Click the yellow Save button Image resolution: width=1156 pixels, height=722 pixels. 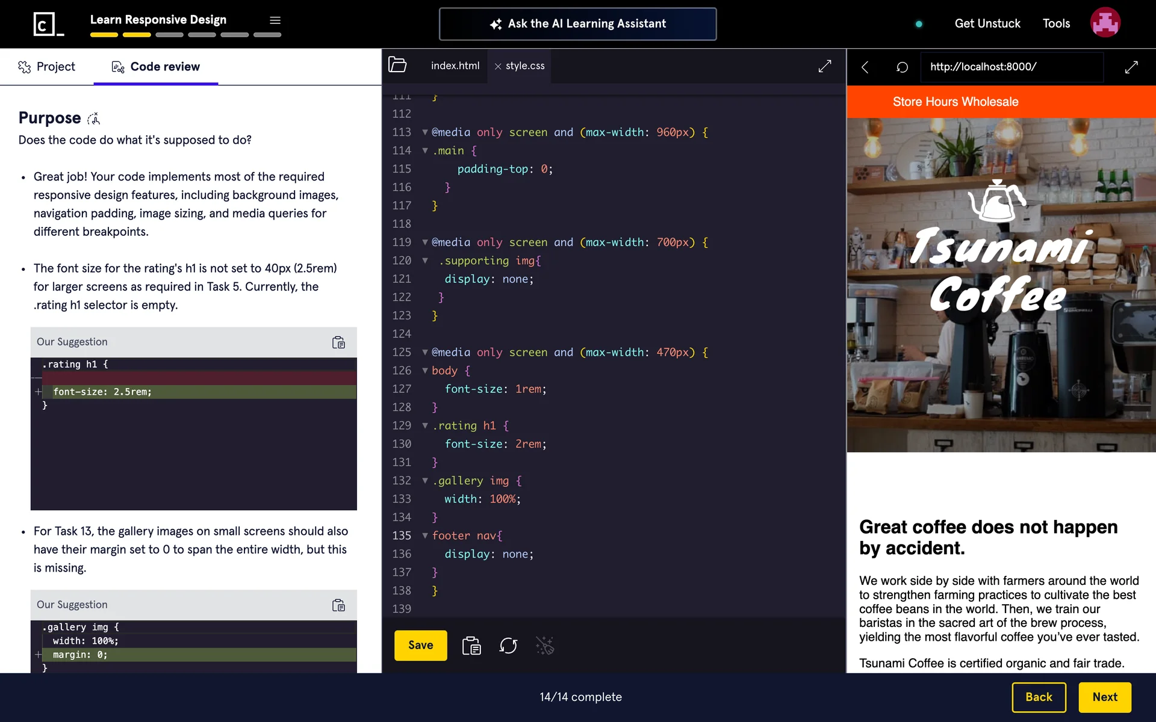[x=420, y=646]
